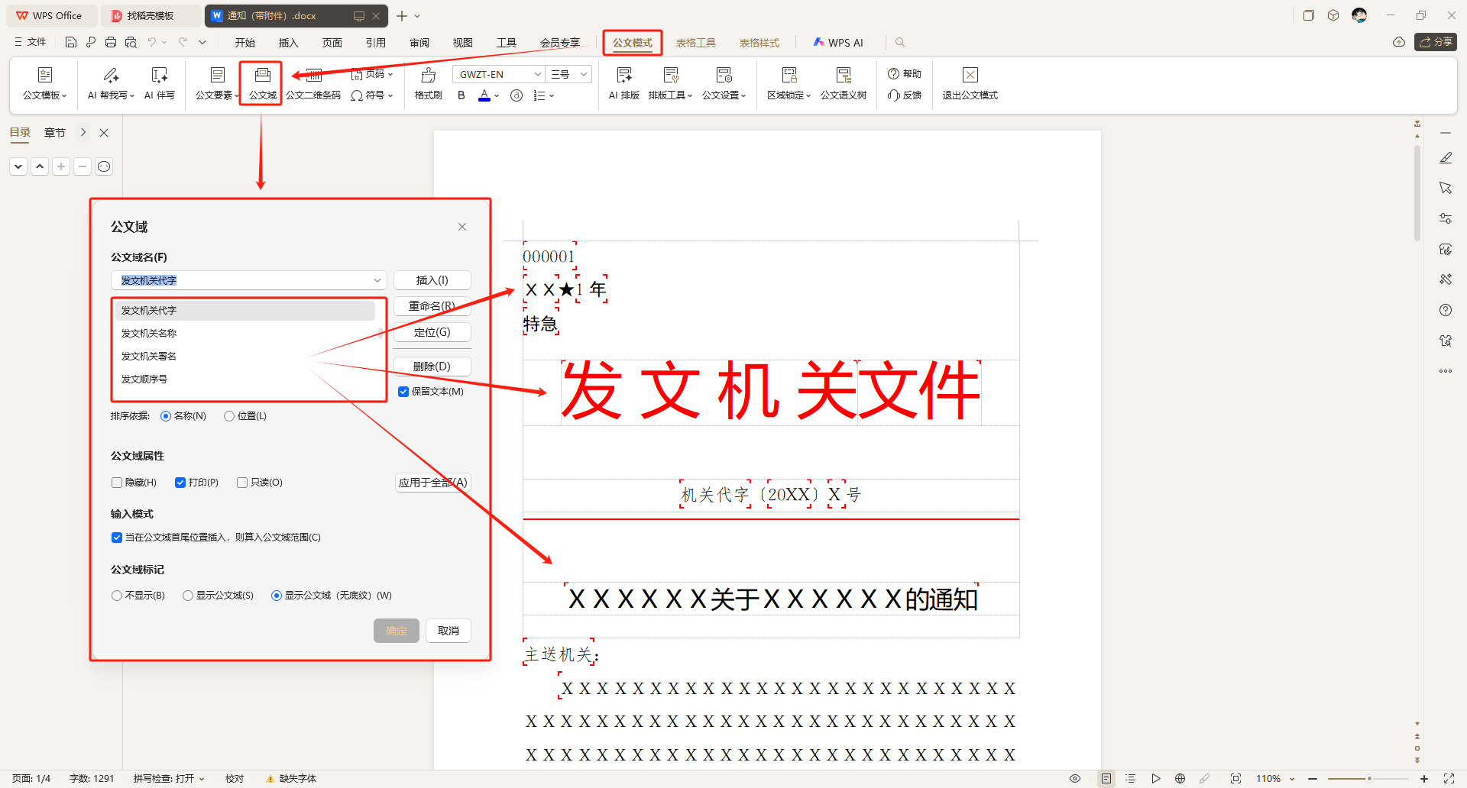Open the 公文语义树 semantic tree
This screenshot has height=788, width=1467.
click(843, 82)
